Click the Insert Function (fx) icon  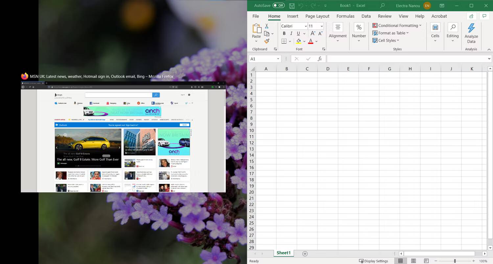point(320,59)
